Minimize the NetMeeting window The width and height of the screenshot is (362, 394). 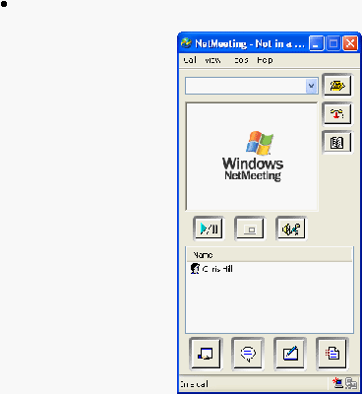(317, 43)
